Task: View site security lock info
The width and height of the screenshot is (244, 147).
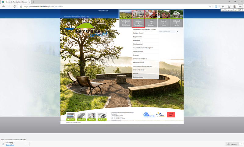Action: point(21,6)
